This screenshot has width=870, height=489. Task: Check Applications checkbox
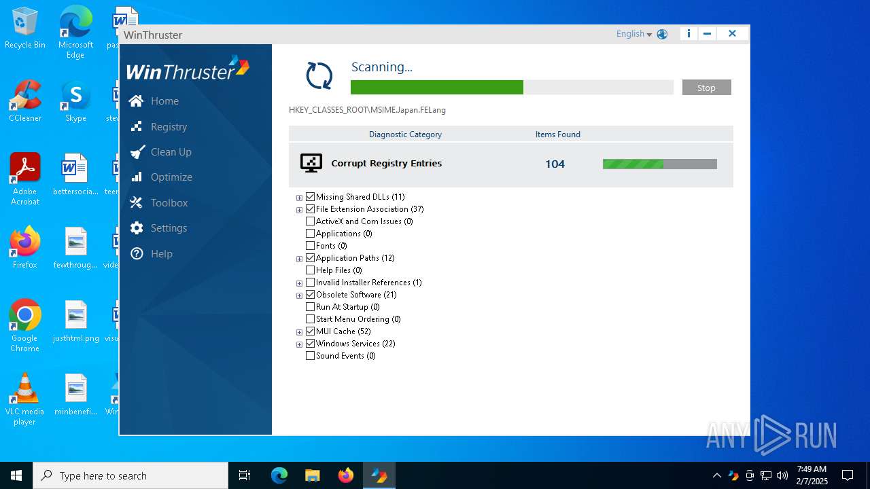[310, 234]
